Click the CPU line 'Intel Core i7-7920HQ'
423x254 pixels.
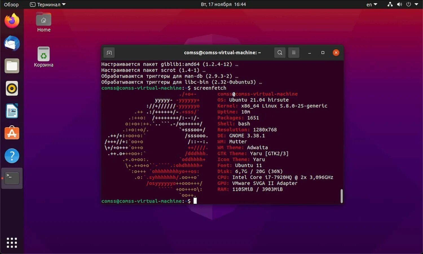[262, 178]
